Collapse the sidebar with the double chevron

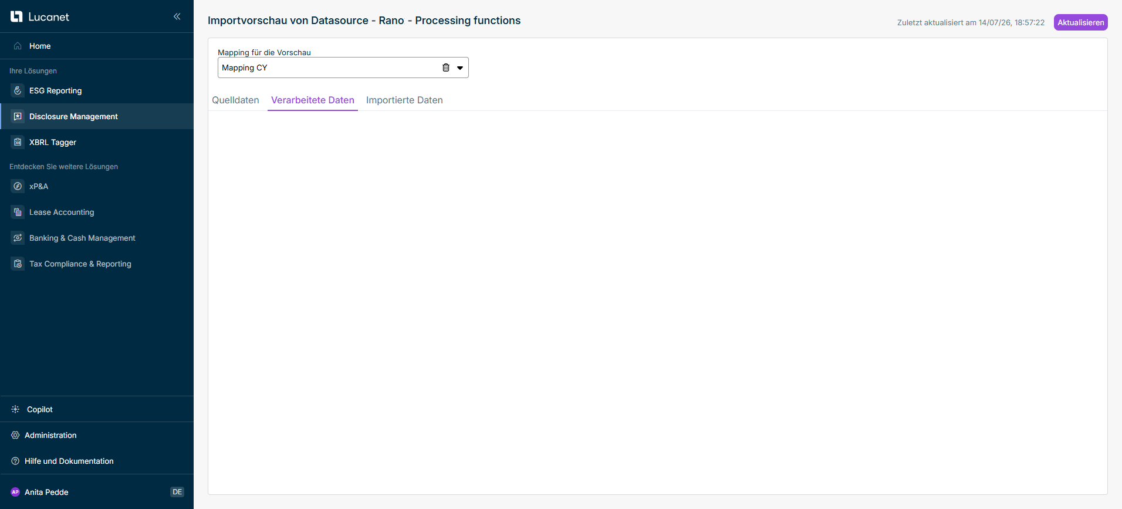tap(177, 16)
